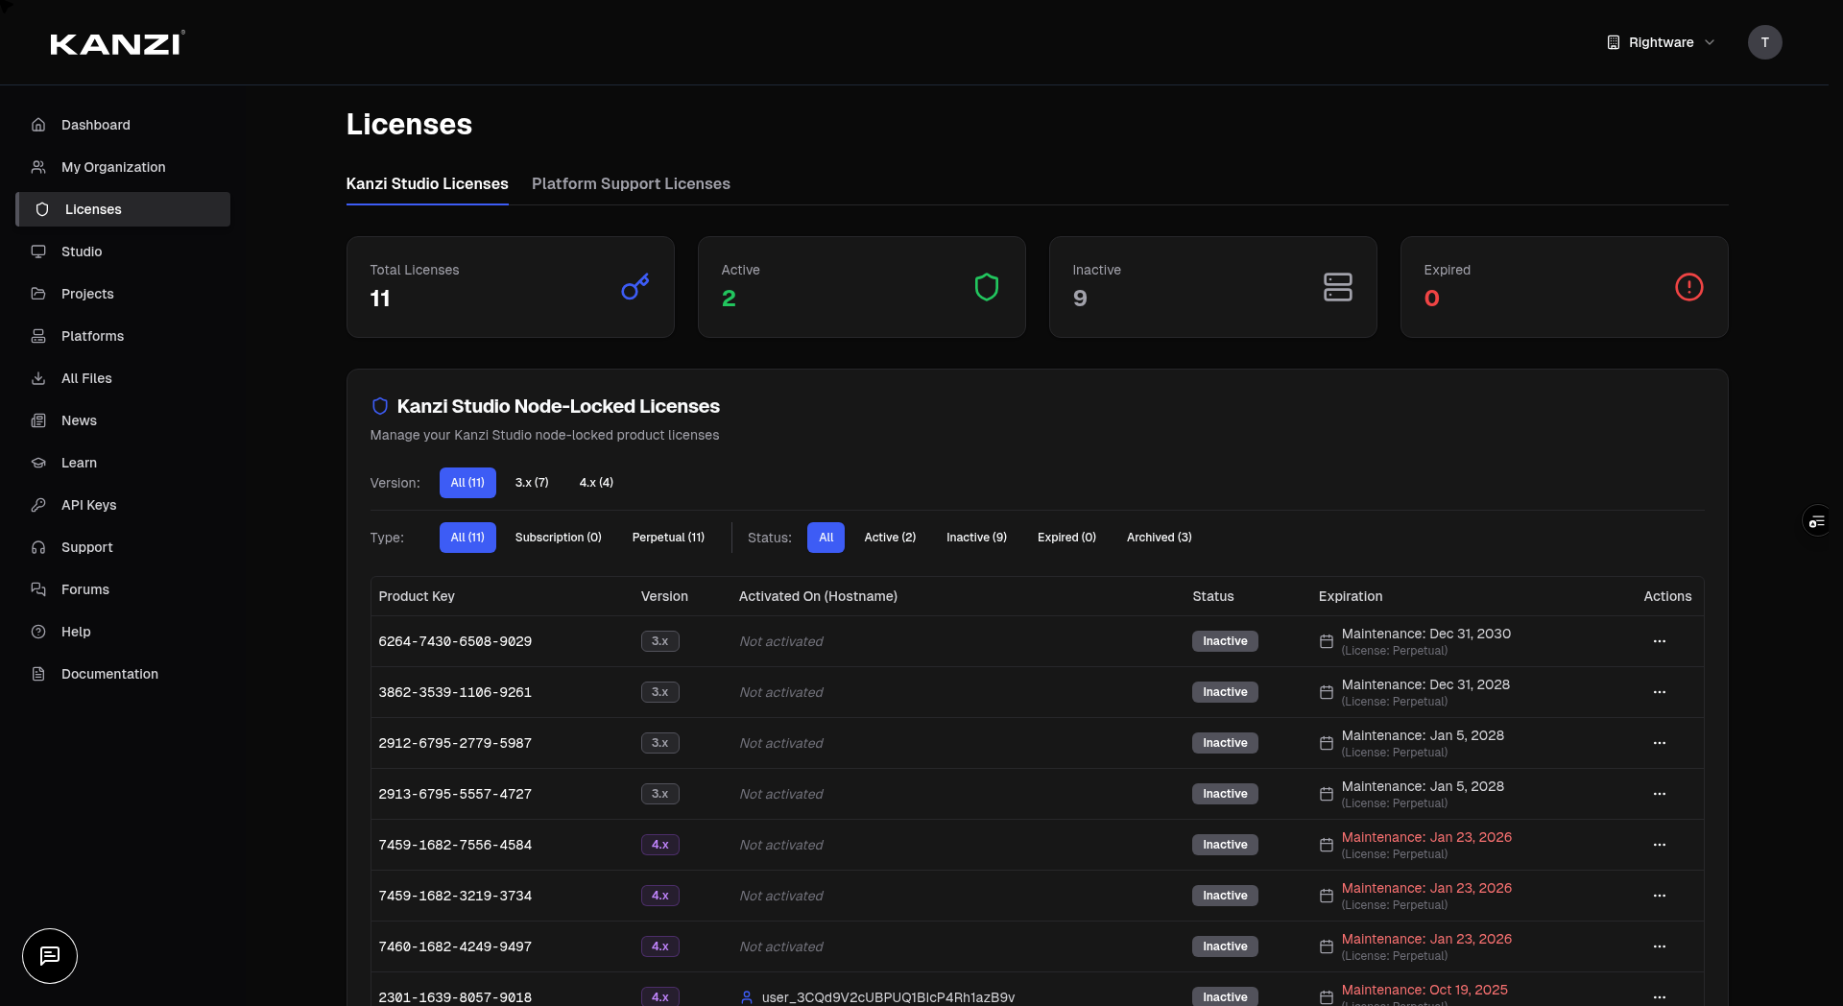Click the Documentation file icon

click(38, 674)
